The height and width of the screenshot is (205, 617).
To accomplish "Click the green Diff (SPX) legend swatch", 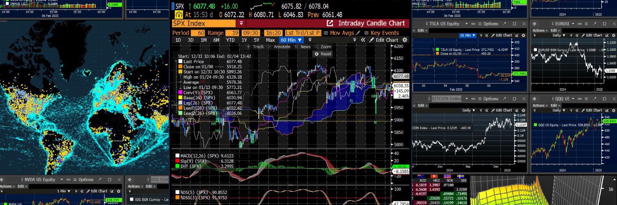I will point(177,166).
